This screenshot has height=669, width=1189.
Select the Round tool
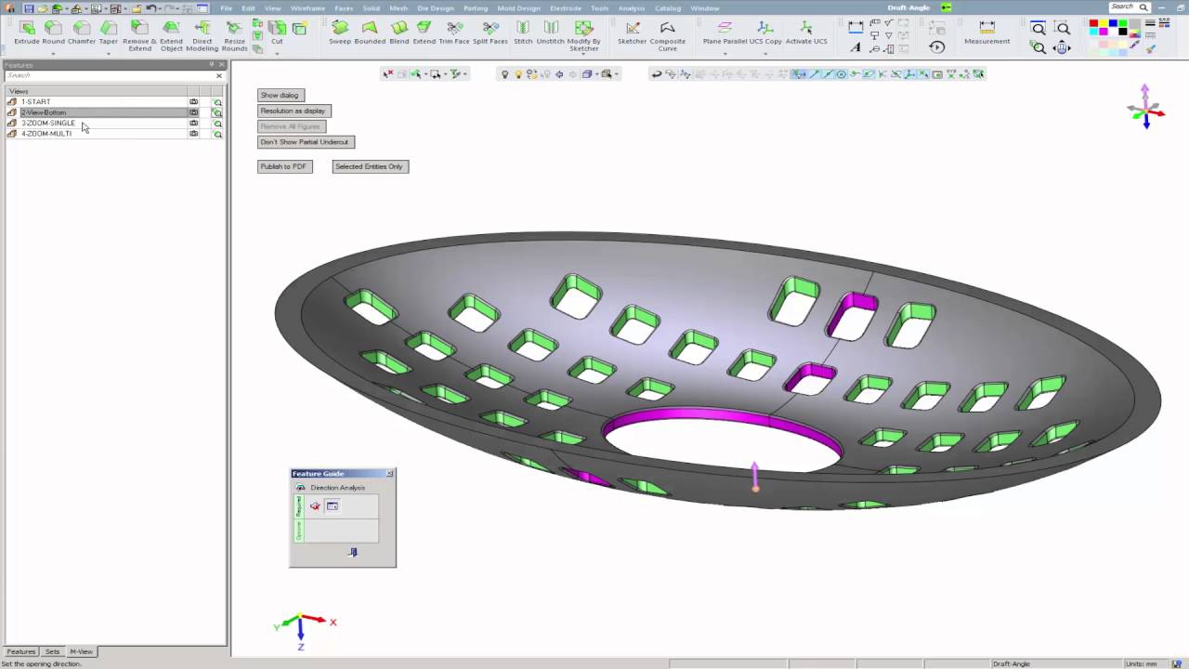point(54,33)
